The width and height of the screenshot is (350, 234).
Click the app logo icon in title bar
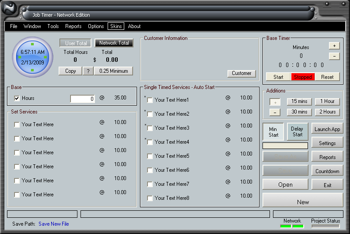tap(9, 8)
